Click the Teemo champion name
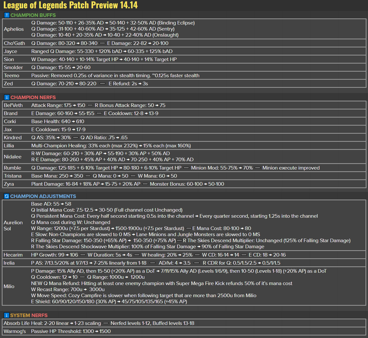This screenshot has width=368, height=338. [x=12, y=75]
